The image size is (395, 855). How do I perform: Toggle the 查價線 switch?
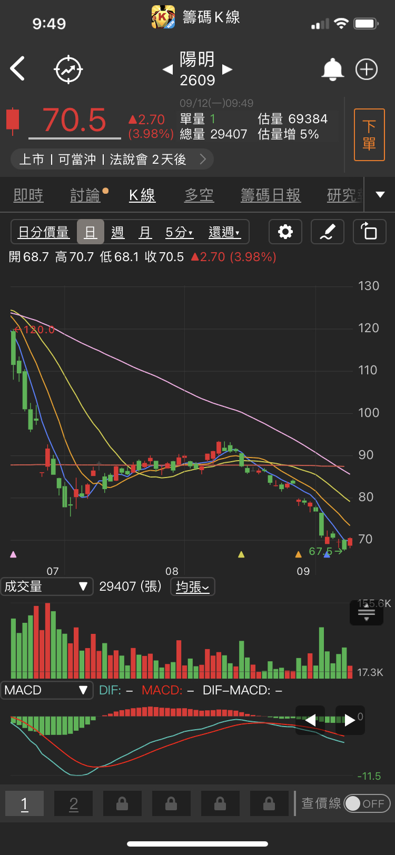pyautogui.click(x=367, y=803)
